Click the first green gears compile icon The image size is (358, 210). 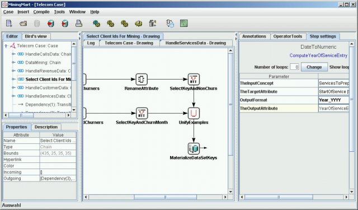pos(96,24)
